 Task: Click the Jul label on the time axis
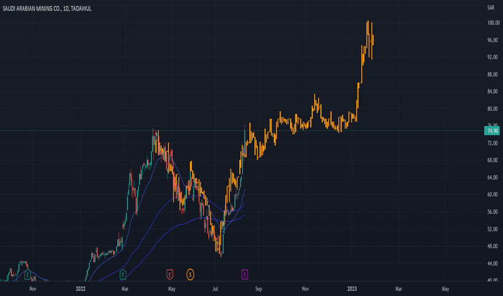[215, 289]
